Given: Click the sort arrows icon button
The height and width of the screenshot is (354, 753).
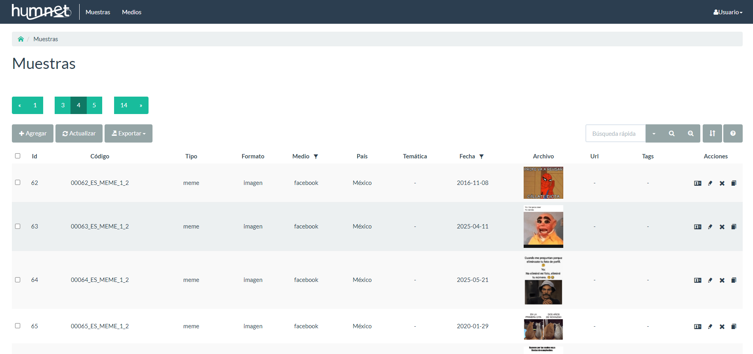Looking at the screenshot, I should tap(712, 133).
